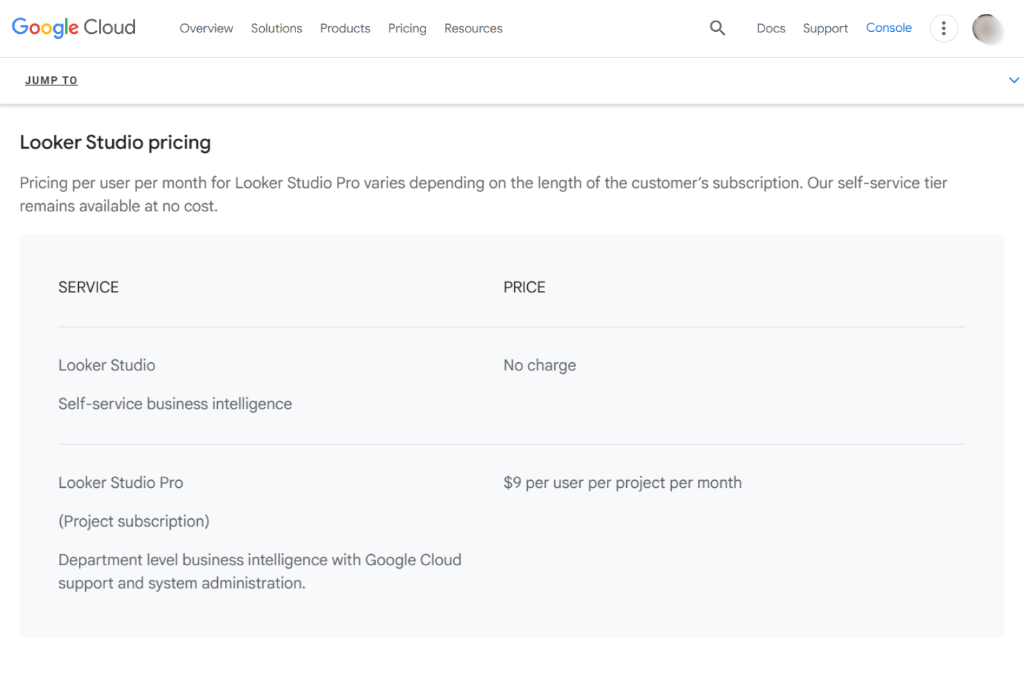Click the JUMP TO link
Screen dimensions: 1024x682
click(x=51, y=80)
